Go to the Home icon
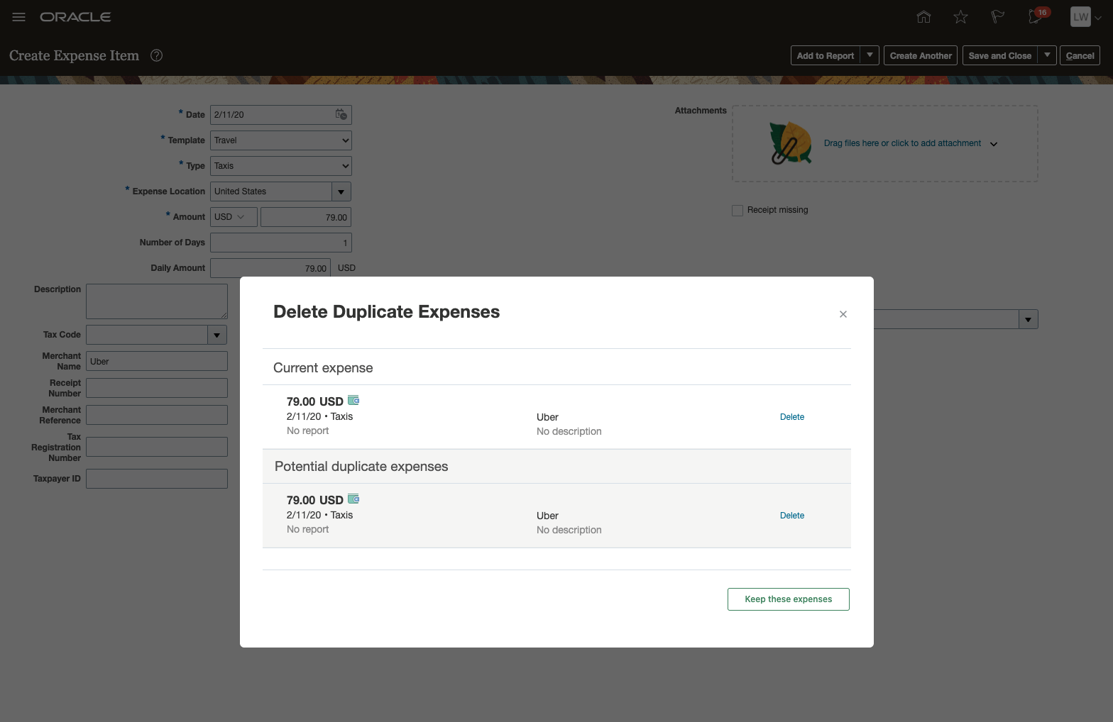This screenshot has height=722, width=1113. coord(923,17)
